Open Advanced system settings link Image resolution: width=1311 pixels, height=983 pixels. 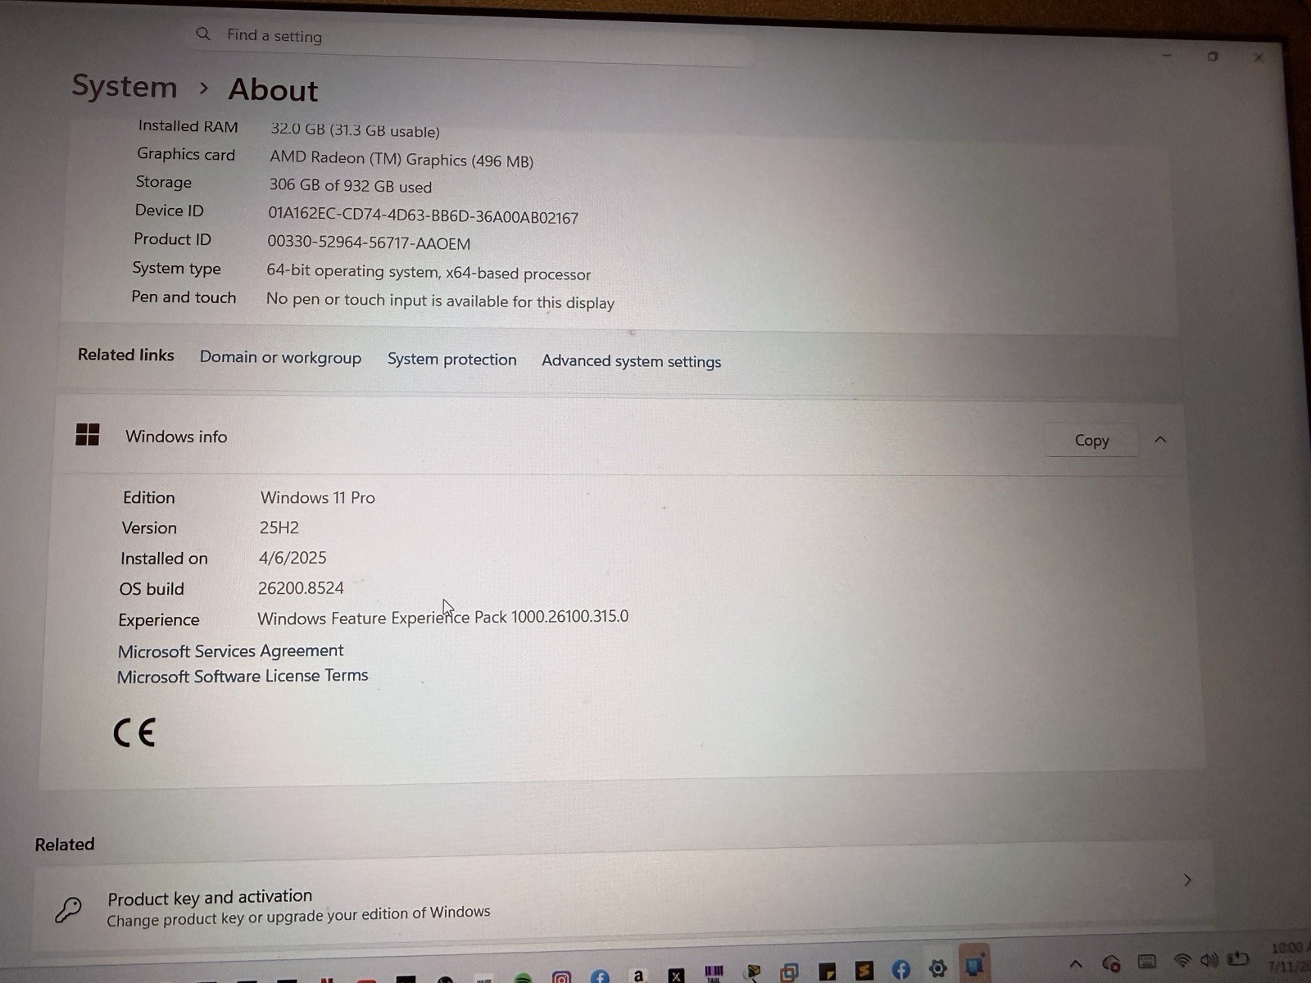coord(631,361)
